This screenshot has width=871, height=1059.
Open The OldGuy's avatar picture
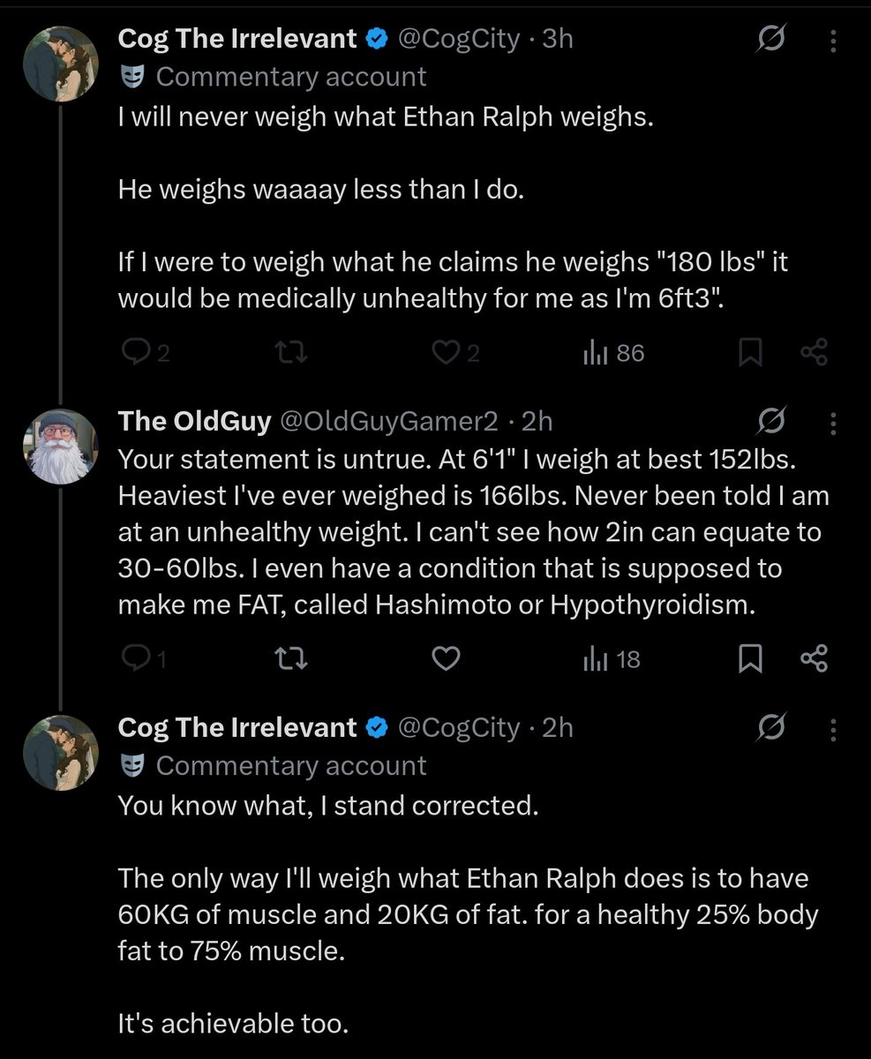pyautogui.click(x=60, y=447)
